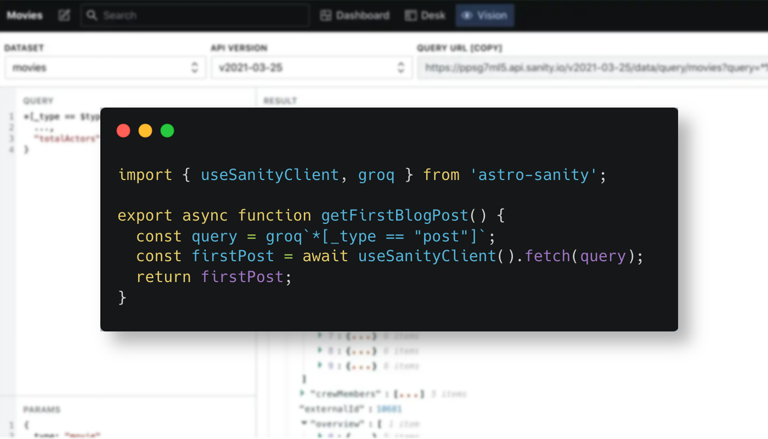768x439 pixels.
Task: Expand the crewMembers array node
Action: [x=302, y=394]
